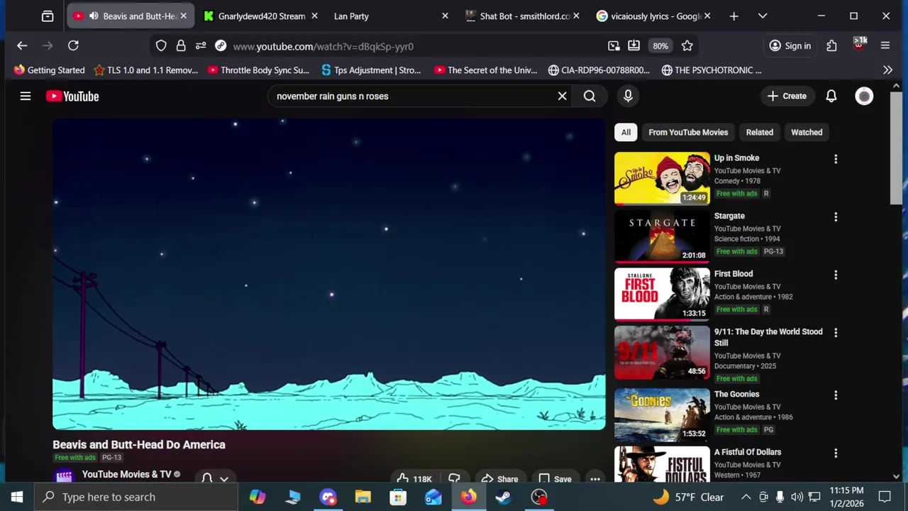Click the Sign in button
The height and width of the screenshot is (511, 908).
pyautogui.click(x=790, y=45)
